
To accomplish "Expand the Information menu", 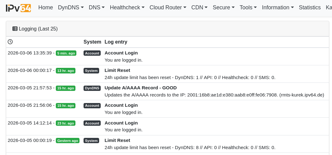I will coord(278,7).
